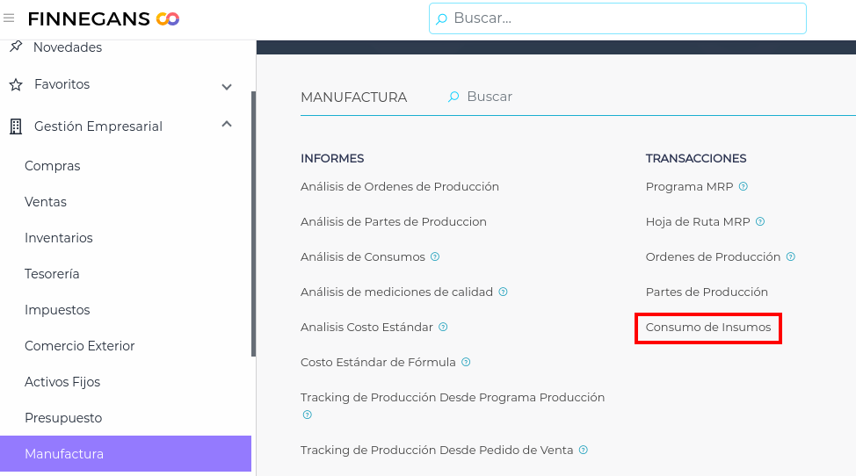The width and height of the screenshot is (856, 476).
Task: Show help for Costo Estándar de Fórmula
Action: click(x=466, y=362)
